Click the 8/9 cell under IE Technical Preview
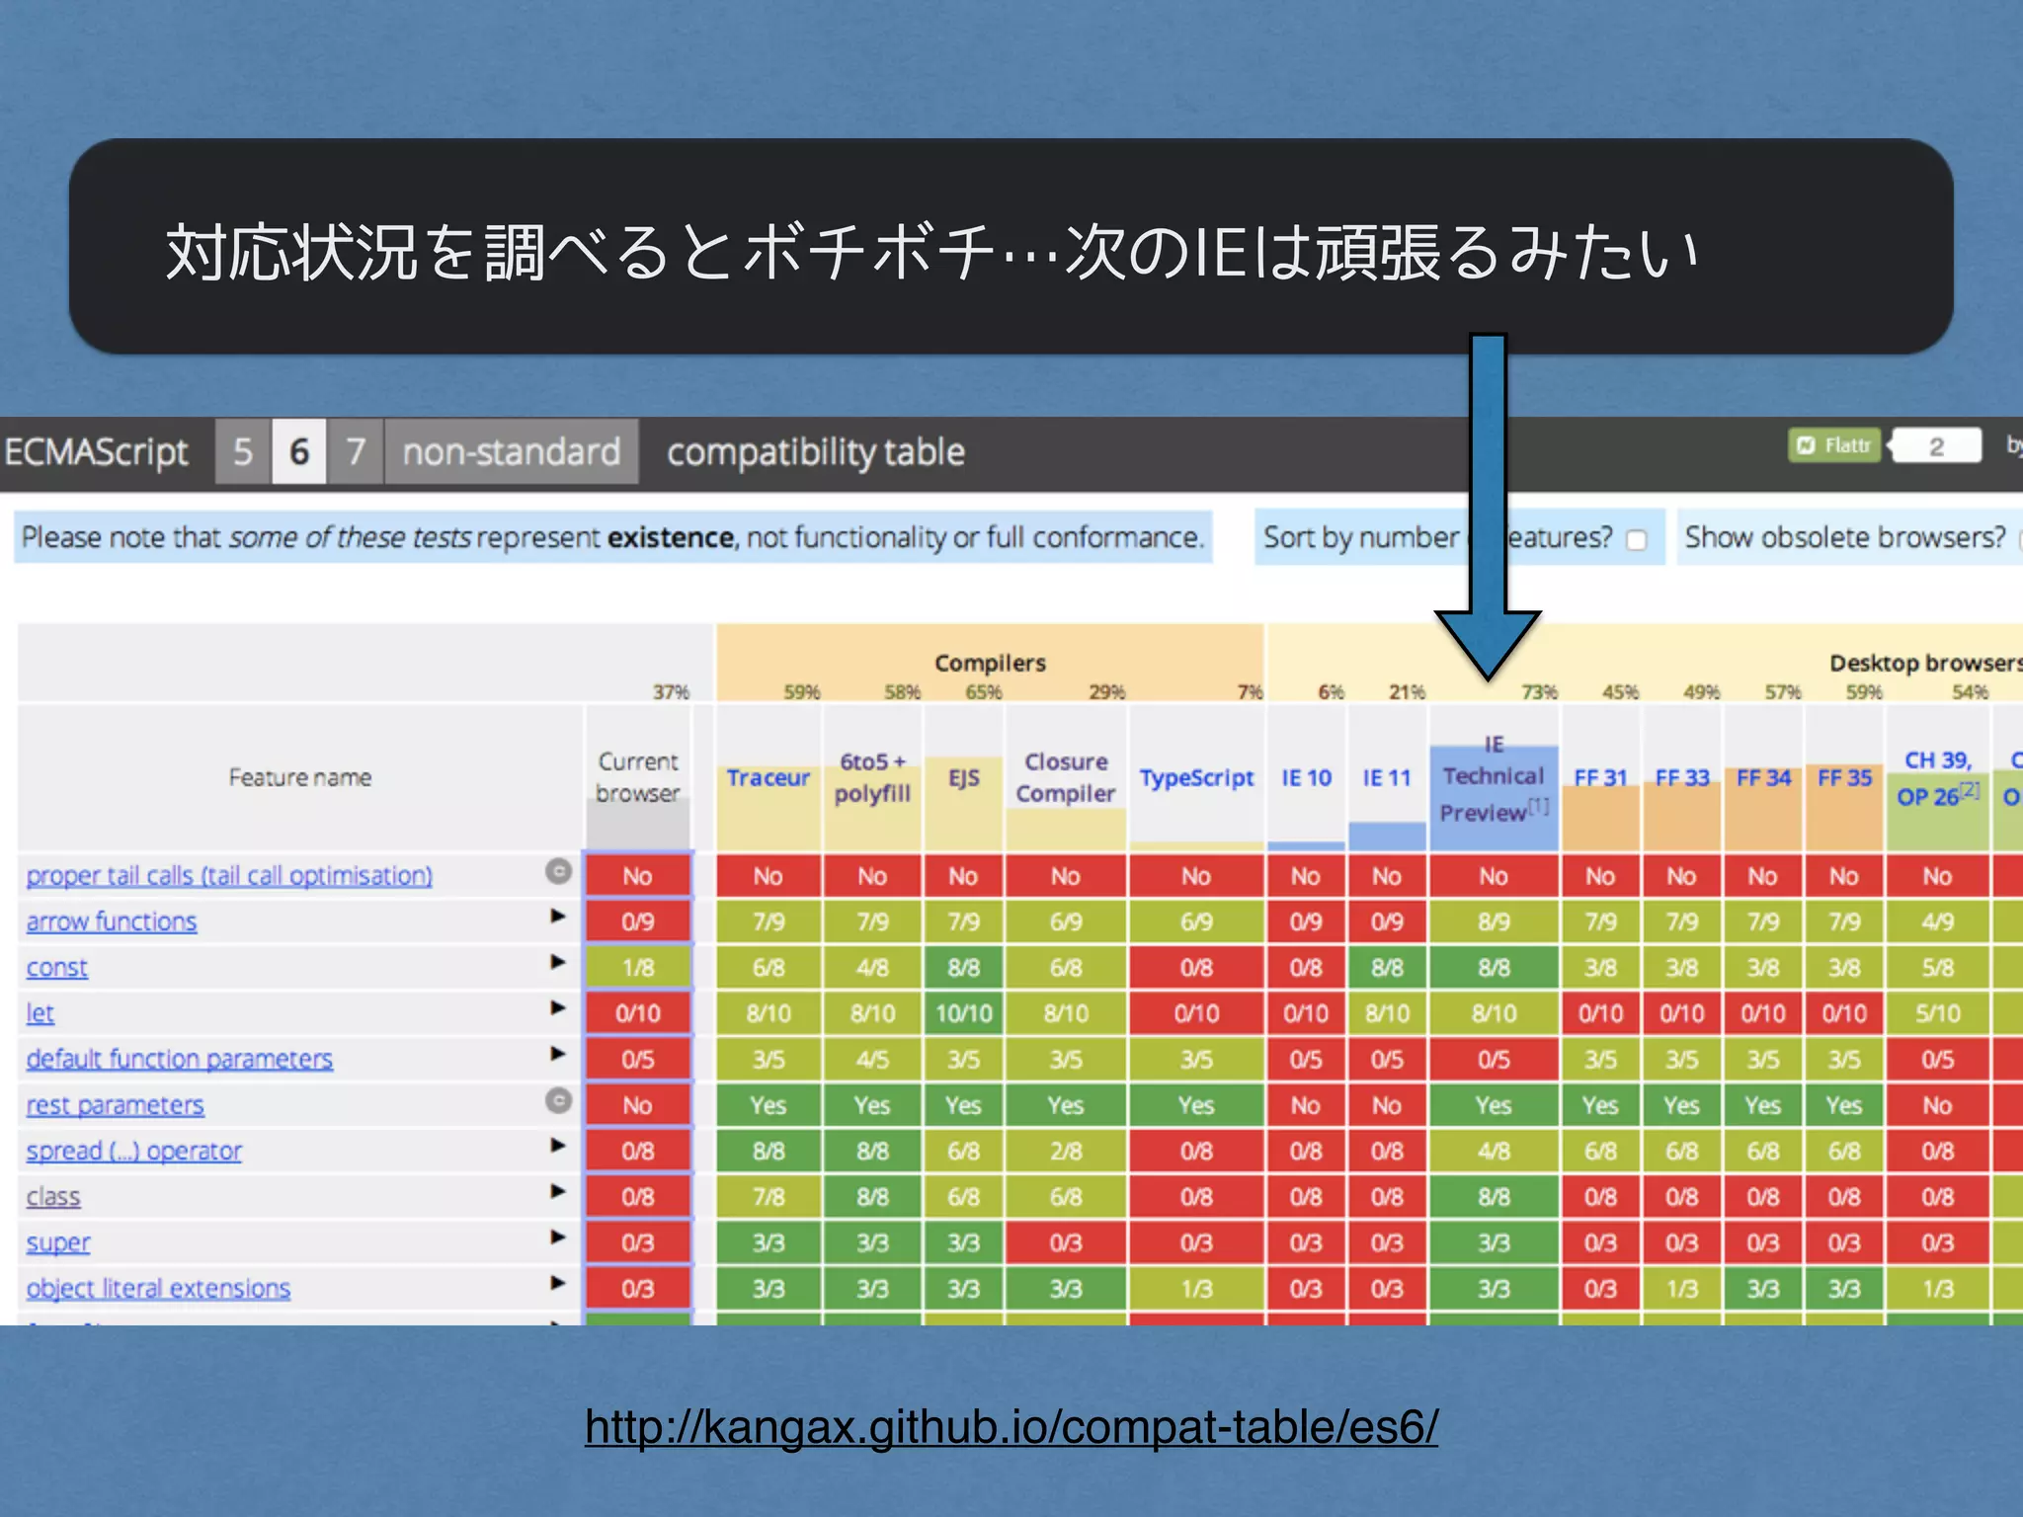 coord(1494,921)
